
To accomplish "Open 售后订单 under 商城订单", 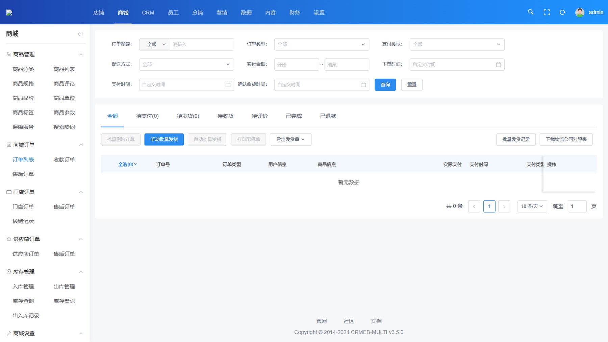I will [x=23, y=174].
